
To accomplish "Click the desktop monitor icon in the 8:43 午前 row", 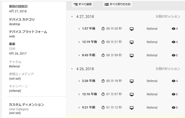I will (x=132, y=55).
